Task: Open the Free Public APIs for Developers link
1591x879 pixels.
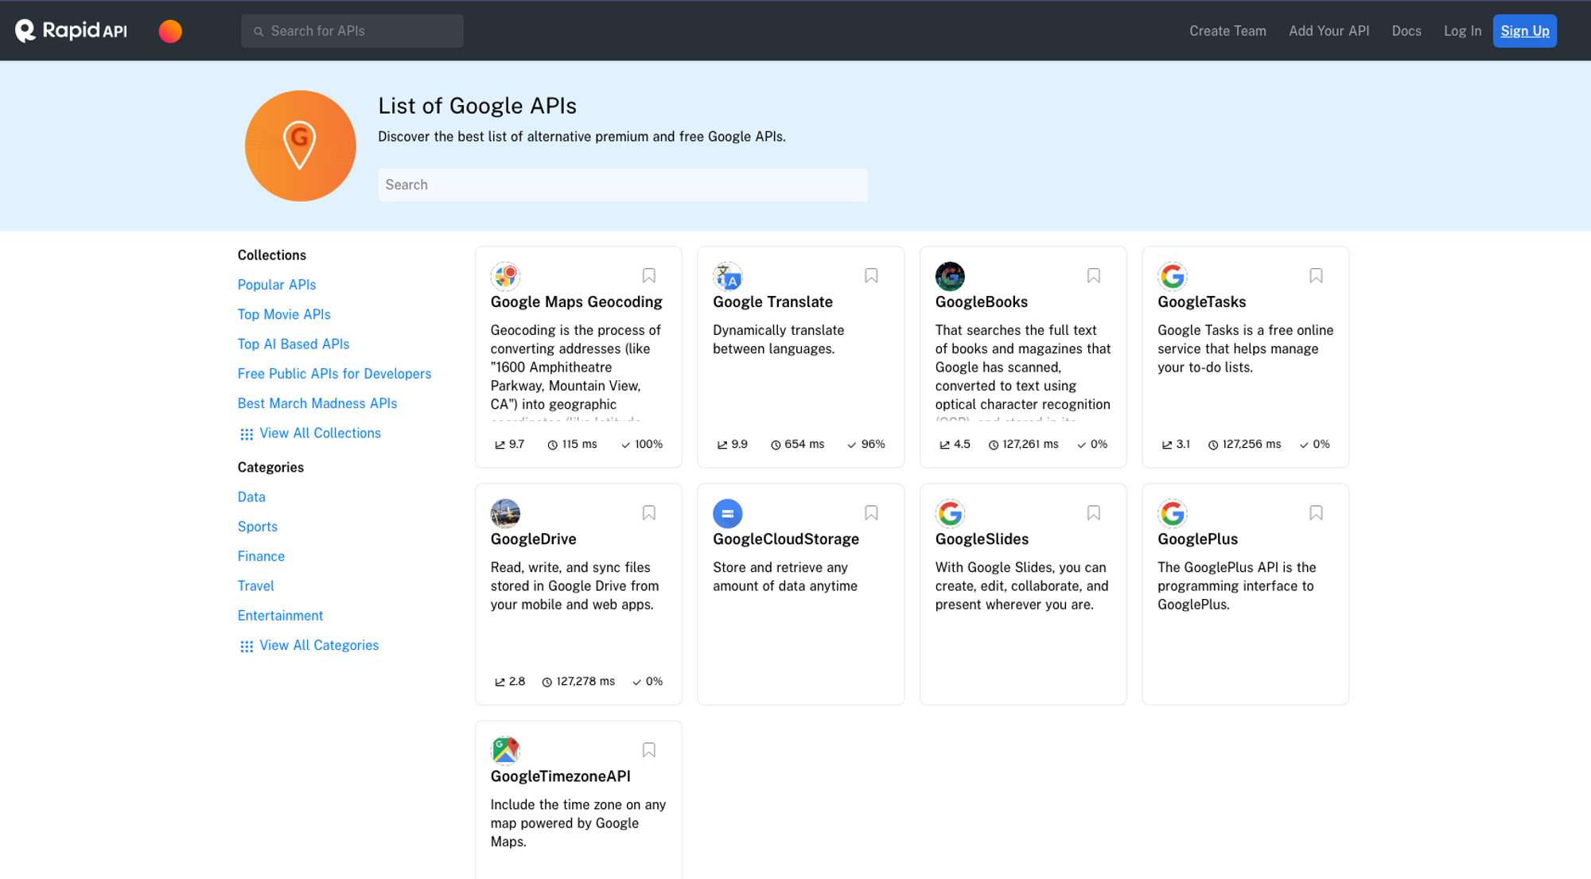Action: click(x=334, y=373)
